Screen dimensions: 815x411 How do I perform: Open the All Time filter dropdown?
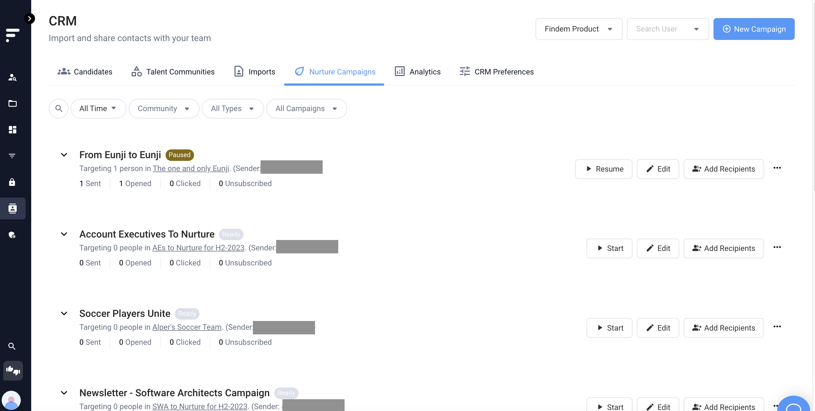(99, 109)
